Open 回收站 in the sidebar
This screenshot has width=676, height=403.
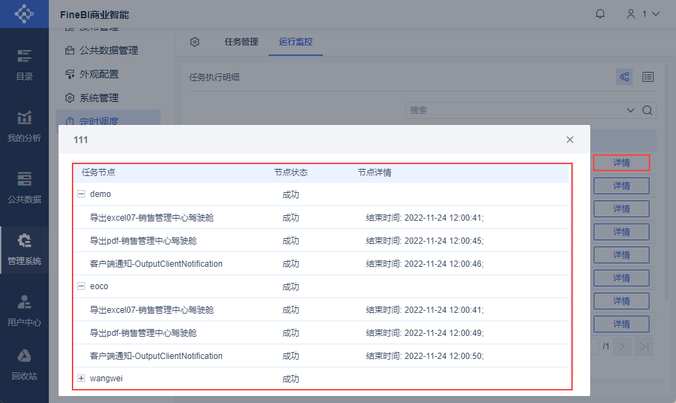(24, 365)
